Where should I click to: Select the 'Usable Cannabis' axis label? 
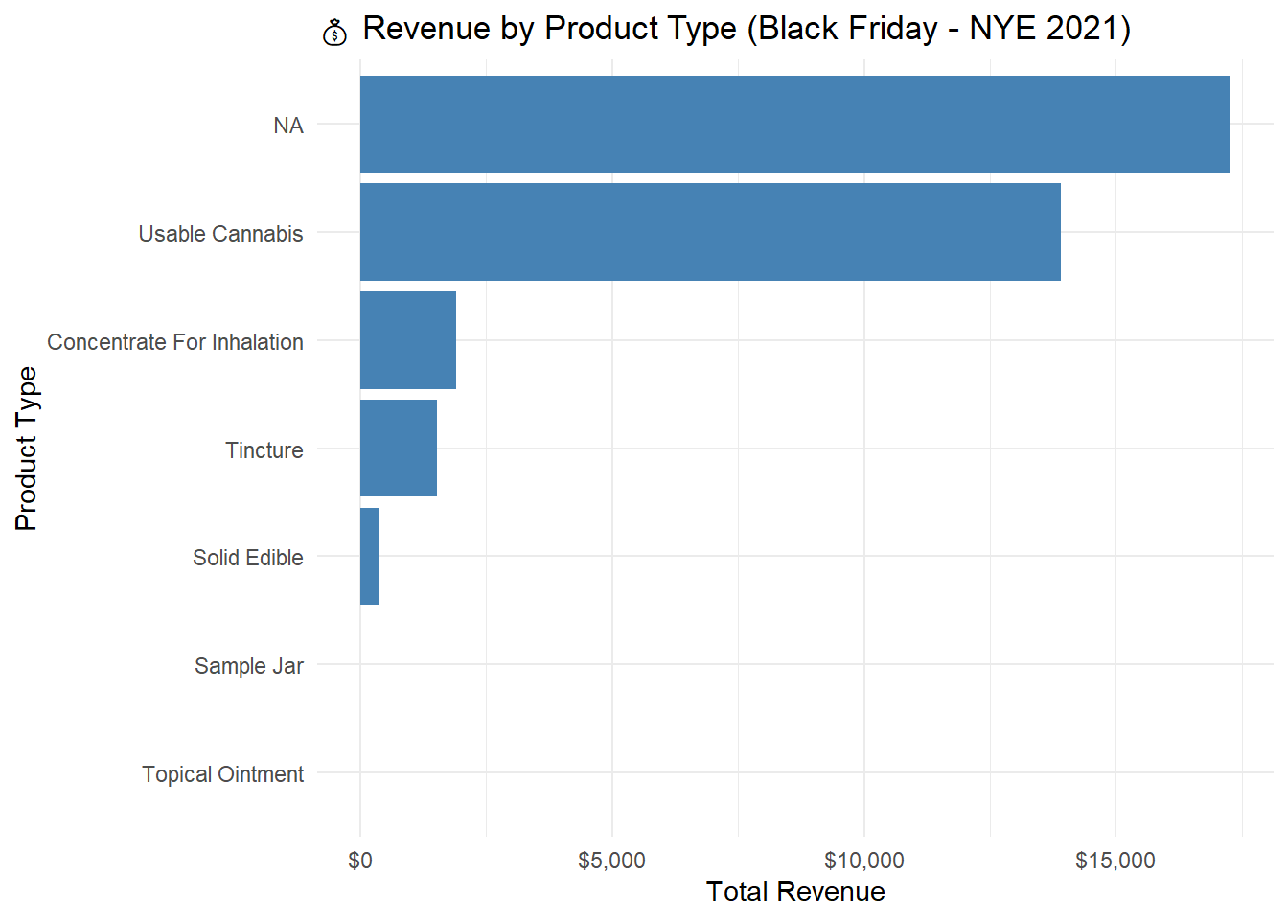220,234
